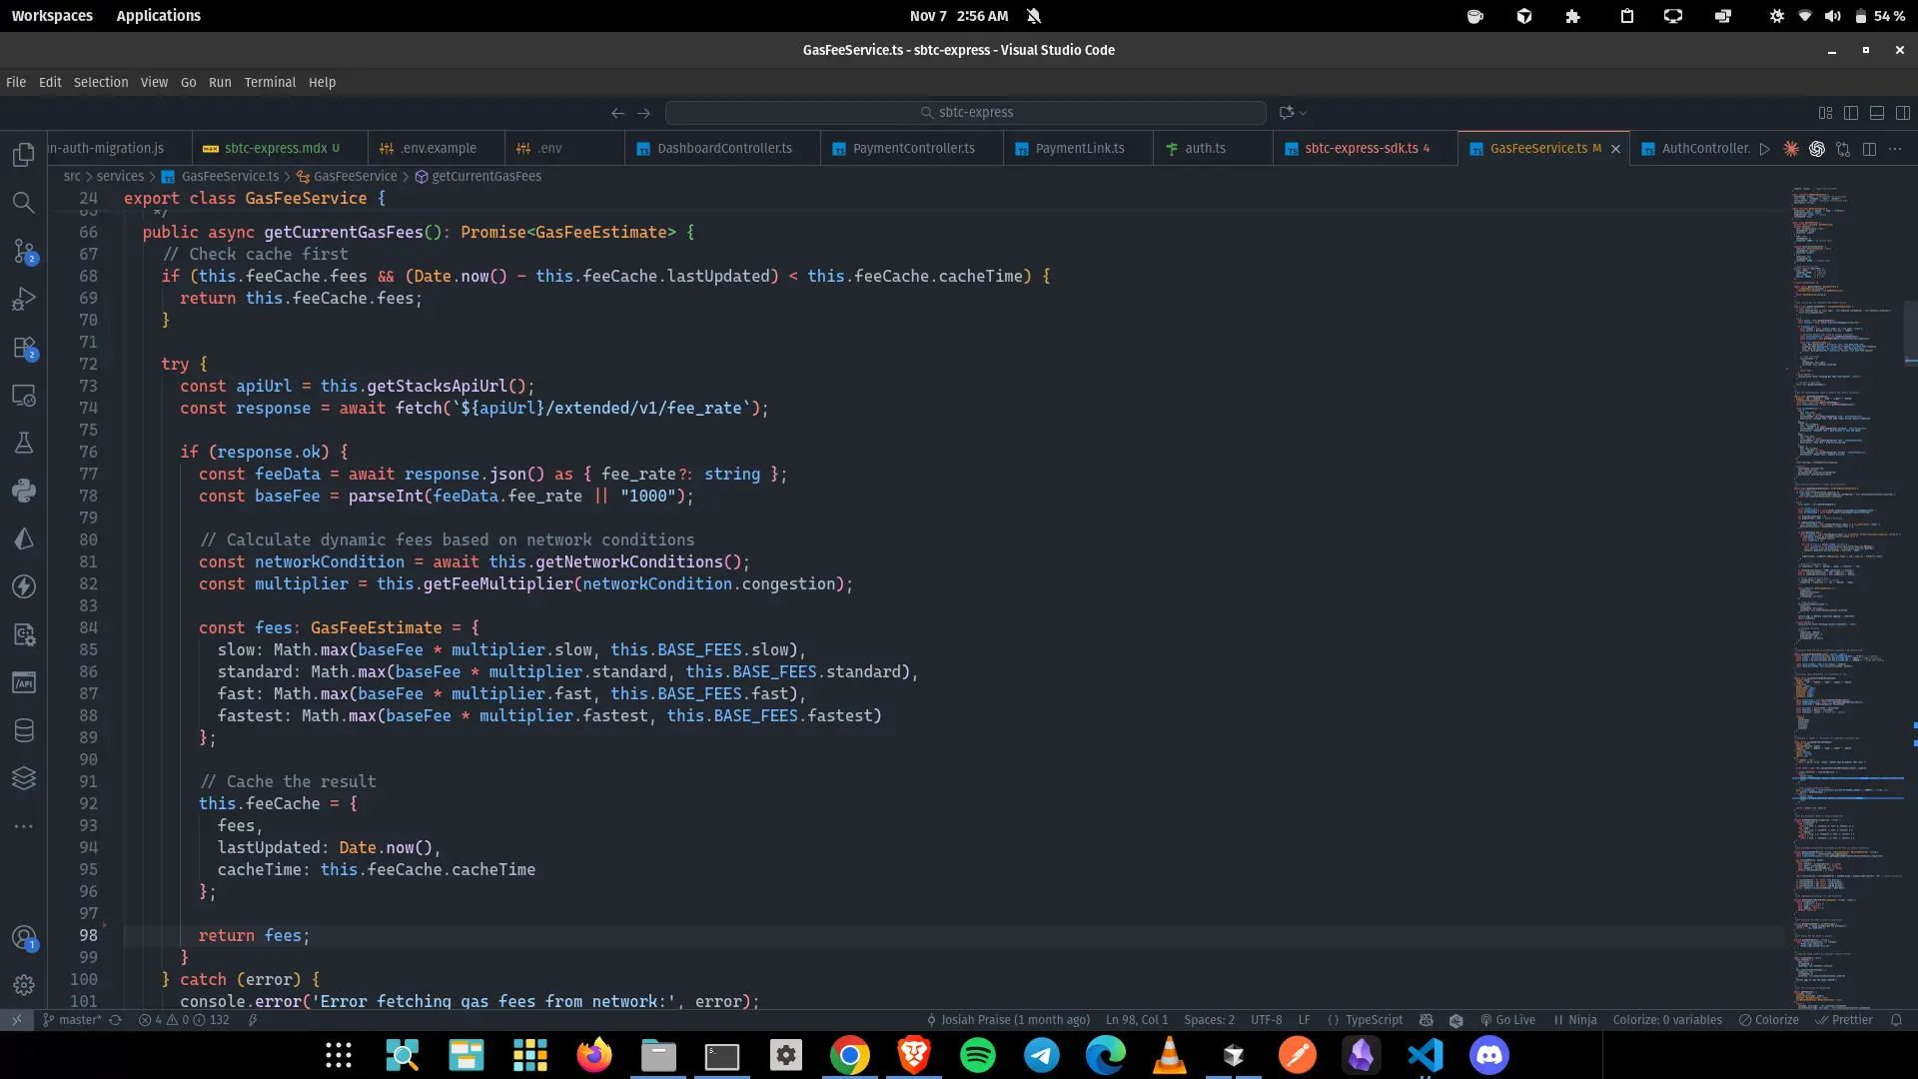Viewport: 1918px width, 1079px height.
Task: Open the Testing beaker panel
Action: pyautogui.click(x=24, y=443)
